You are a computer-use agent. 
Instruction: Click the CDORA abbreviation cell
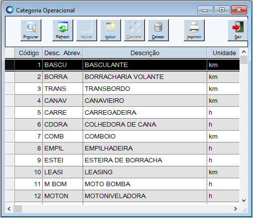[x=63, y=125]
